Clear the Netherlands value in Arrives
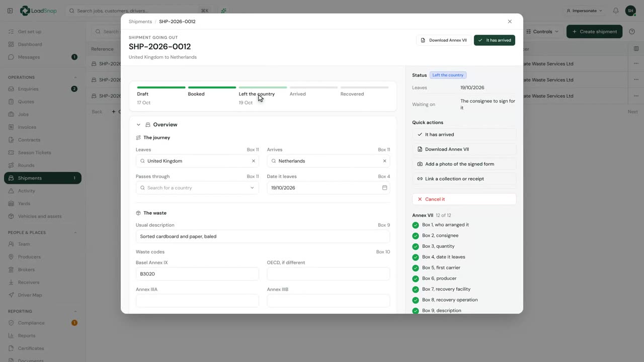644x362 pixels. (385, 161)
